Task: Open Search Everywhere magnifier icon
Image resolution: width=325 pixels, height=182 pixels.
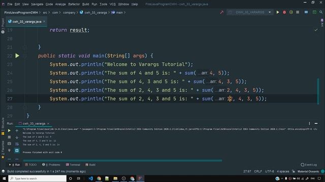Action: tap(321, 12)
